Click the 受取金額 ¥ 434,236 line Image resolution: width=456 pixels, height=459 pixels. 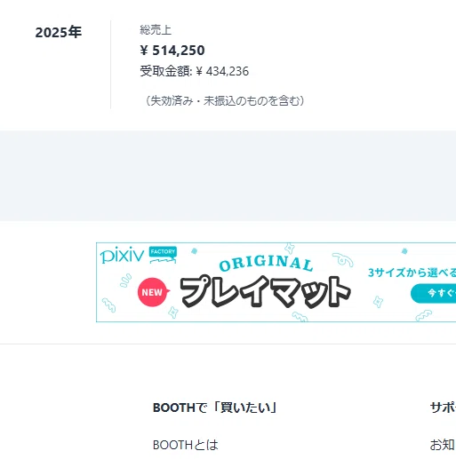point(195,71)
